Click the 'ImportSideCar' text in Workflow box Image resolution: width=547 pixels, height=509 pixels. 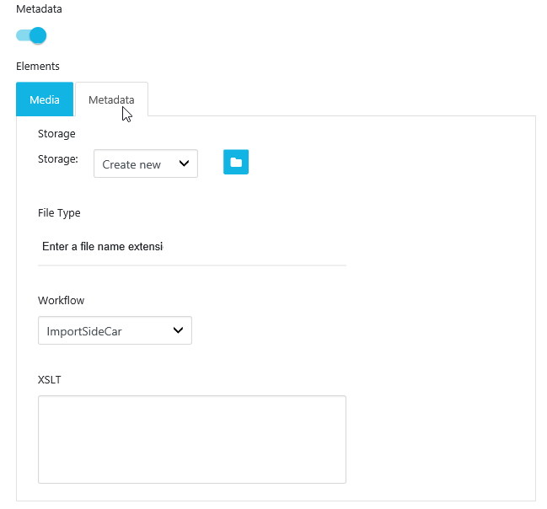pos(84,331)
